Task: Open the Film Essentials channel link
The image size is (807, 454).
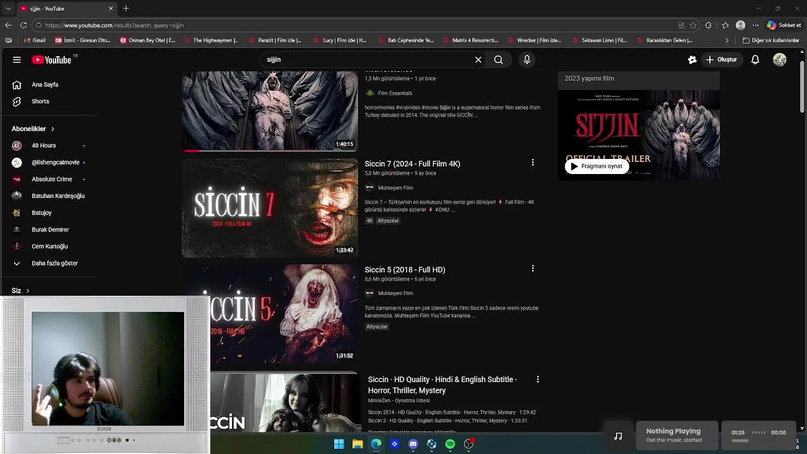Action: point(395,93)
